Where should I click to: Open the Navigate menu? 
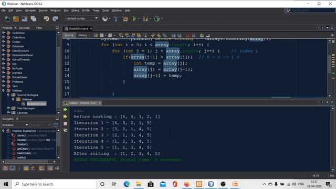(x=30, y=10)
